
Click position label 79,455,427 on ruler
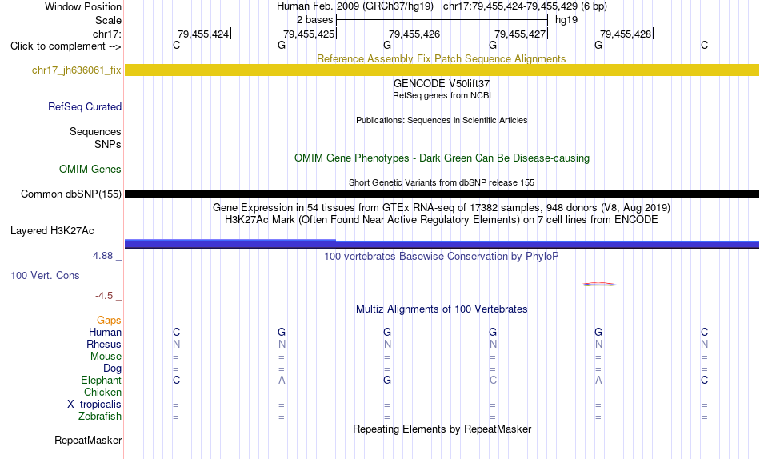(520, 34)
